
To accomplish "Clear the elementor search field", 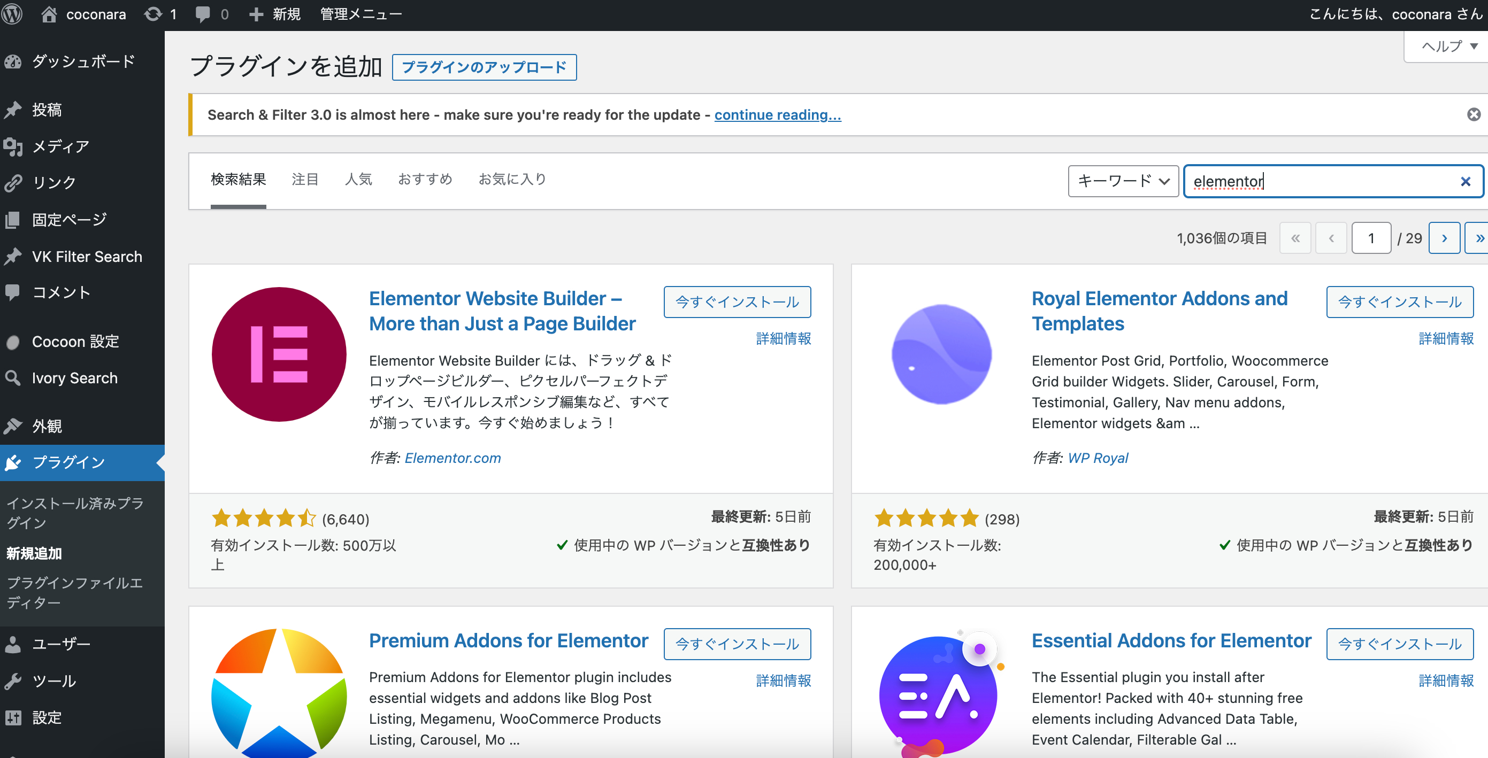I will [1466, 181].
